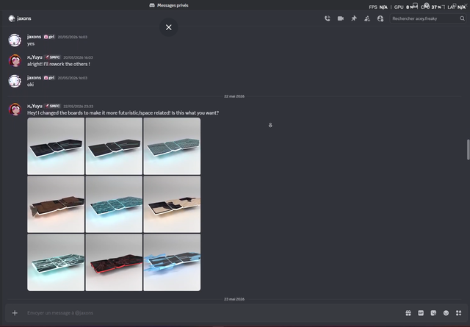Click Yuyu's avatar beside the "Hey!" message
The image size is (470, 327).
click(x=15, y=109)
